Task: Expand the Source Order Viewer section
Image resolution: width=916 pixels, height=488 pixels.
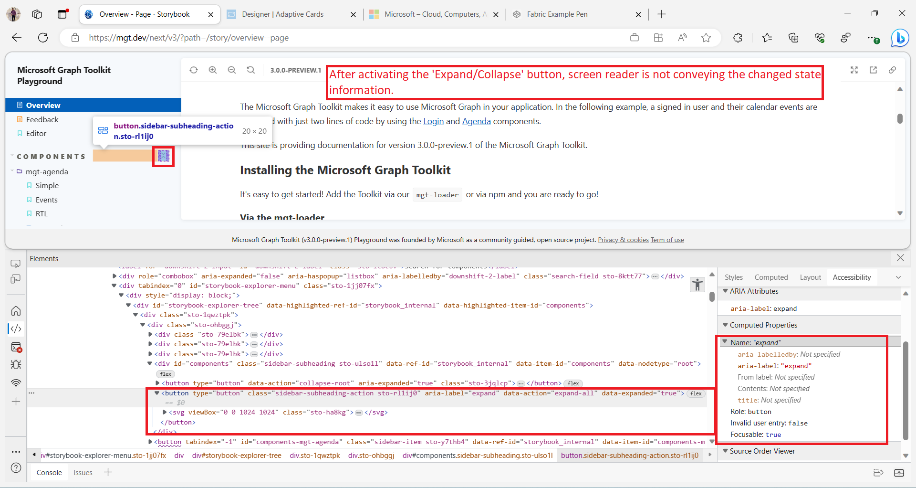Action: (726, 451)
